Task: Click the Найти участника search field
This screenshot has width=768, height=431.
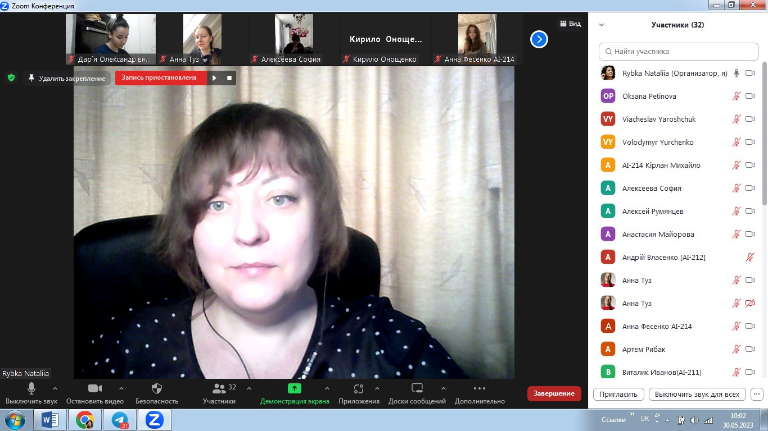Action: tap(679, 51)
